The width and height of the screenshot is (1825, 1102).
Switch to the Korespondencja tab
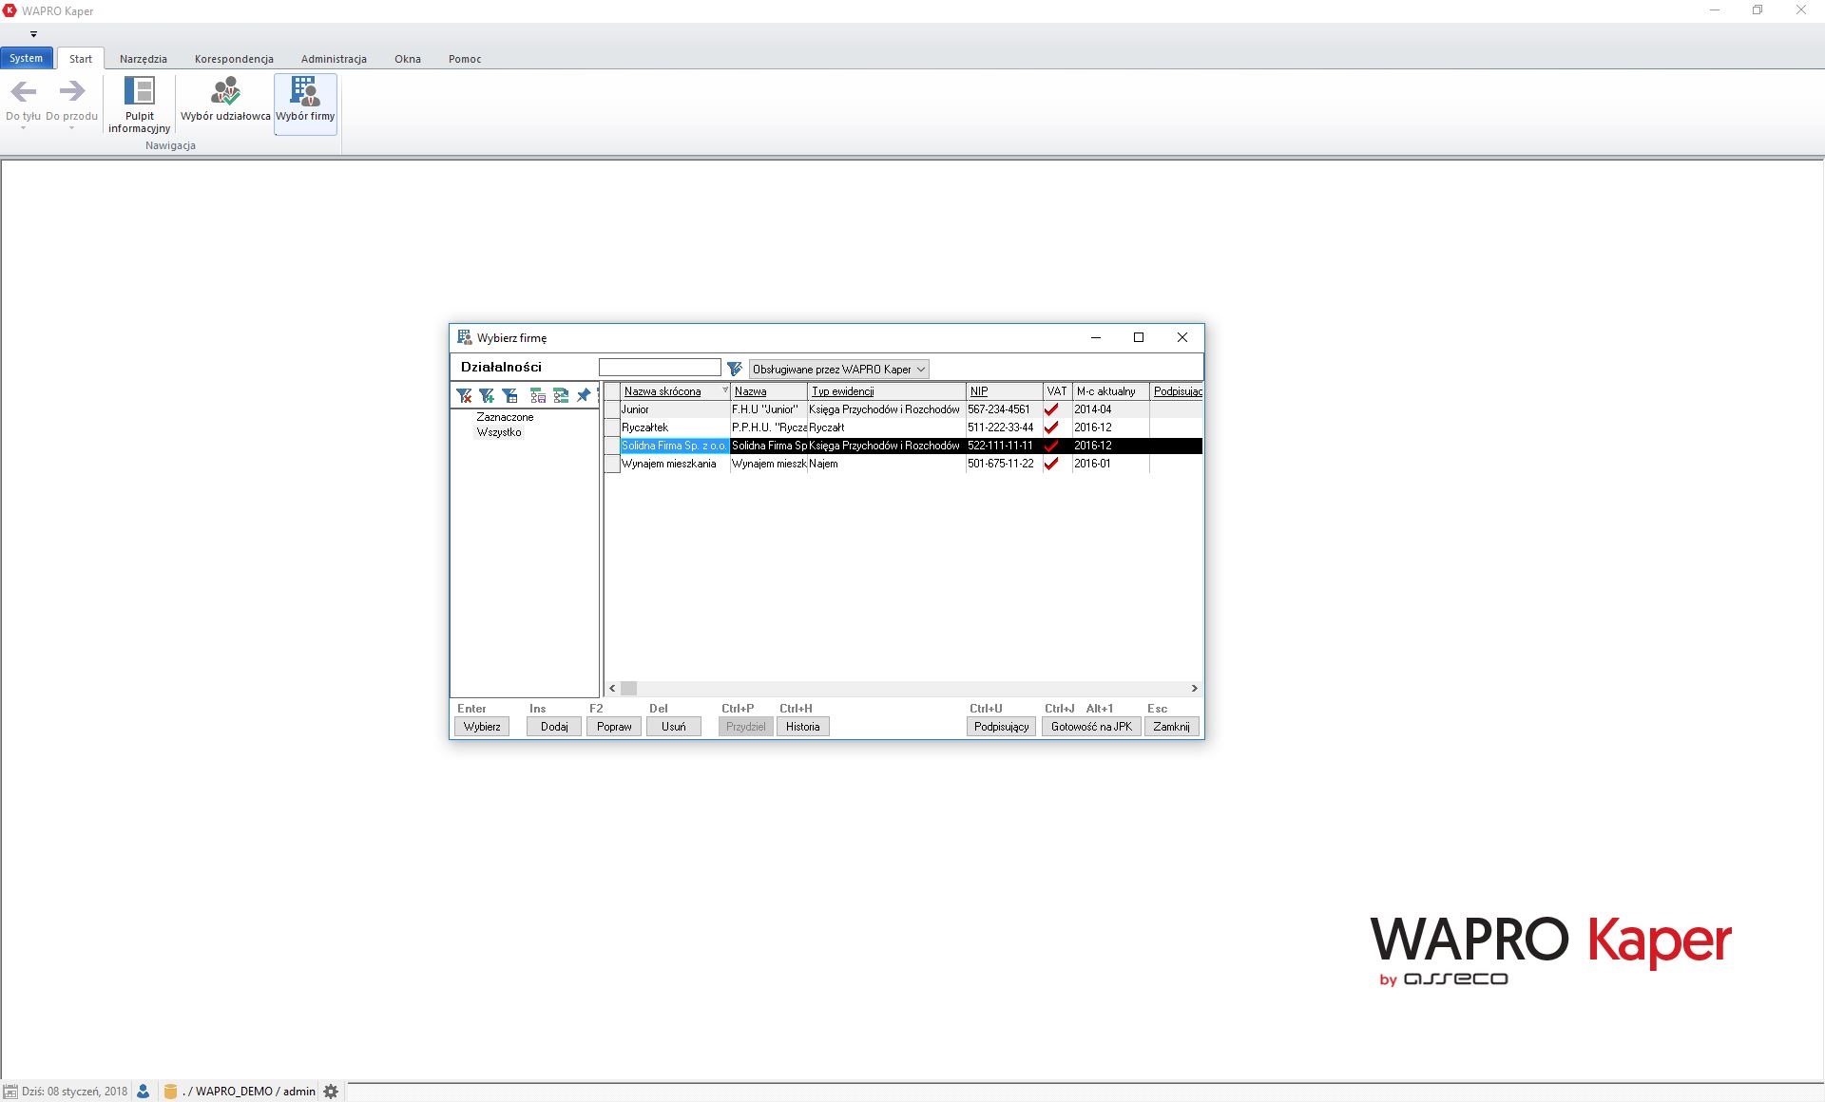tap(234, 59)
